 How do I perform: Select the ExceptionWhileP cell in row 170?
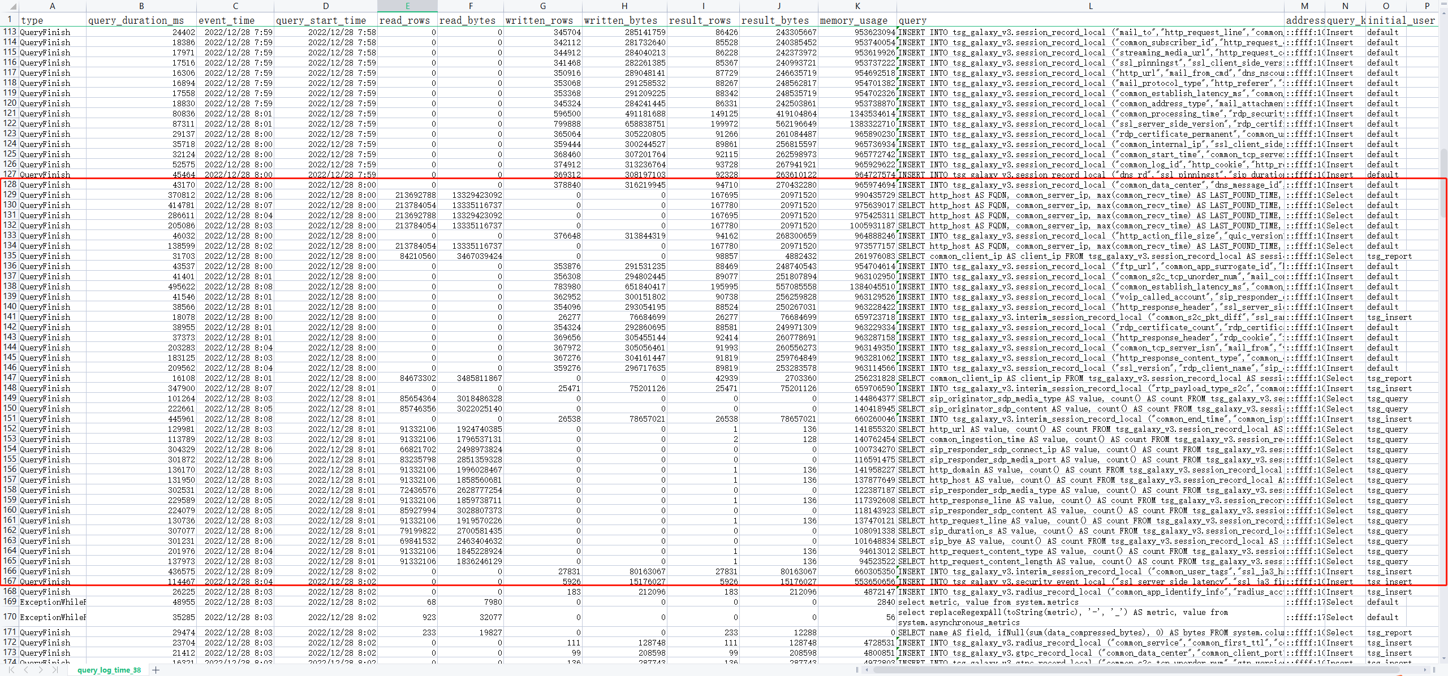click(53, 617)
